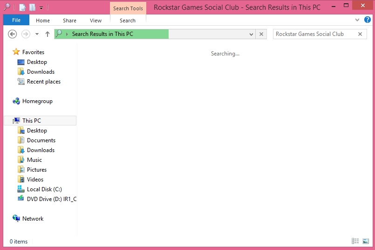The image size is (375, 250).
Task: Select Network in the navigation pane
Action: (33, 218)
